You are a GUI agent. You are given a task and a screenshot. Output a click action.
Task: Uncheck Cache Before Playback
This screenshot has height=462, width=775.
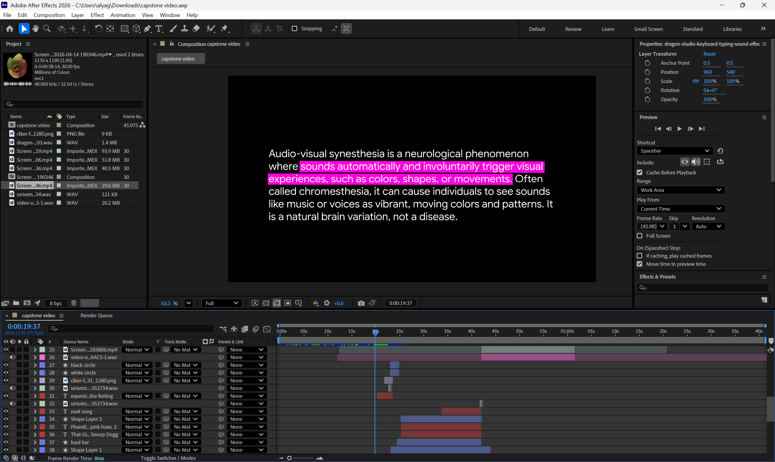tap(640, 172)
